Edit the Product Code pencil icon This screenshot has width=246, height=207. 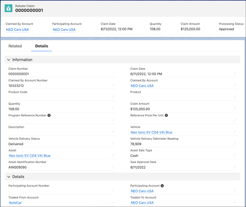pyautogui.click(x=113, y=97)
